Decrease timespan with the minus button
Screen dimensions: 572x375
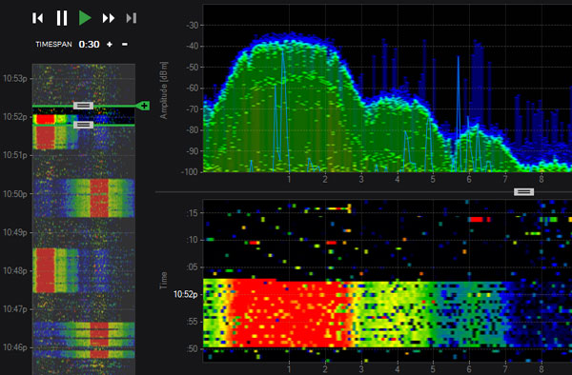click(x=125, y=45)
